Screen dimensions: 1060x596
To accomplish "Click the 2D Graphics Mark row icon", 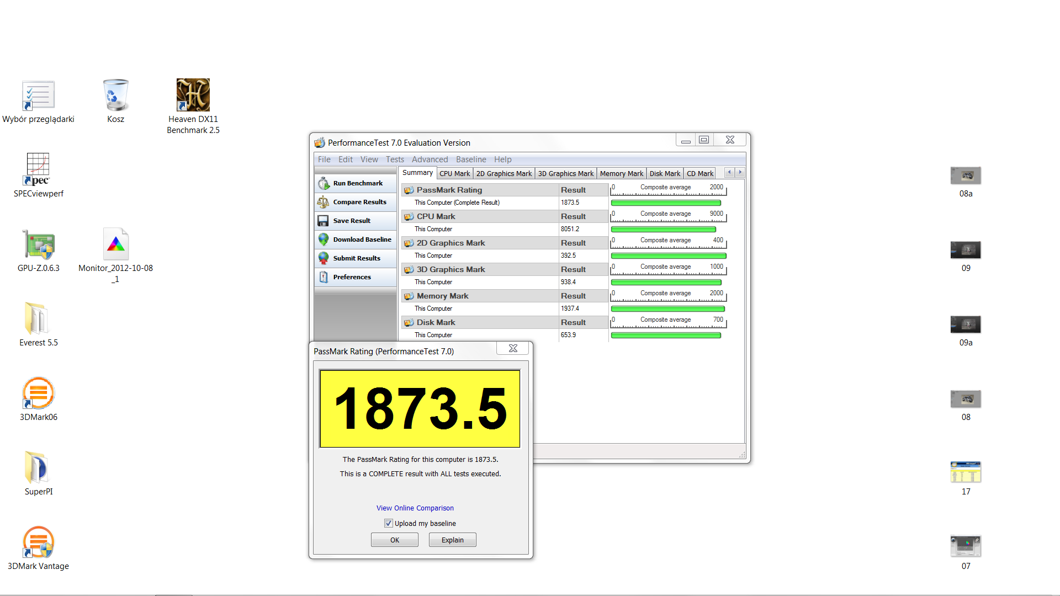I will coord(409,243).
